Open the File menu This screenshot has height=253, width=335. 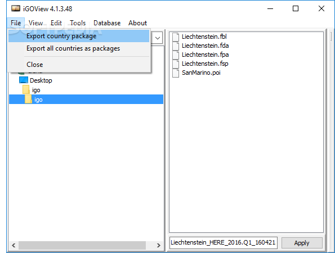(16, 23)
